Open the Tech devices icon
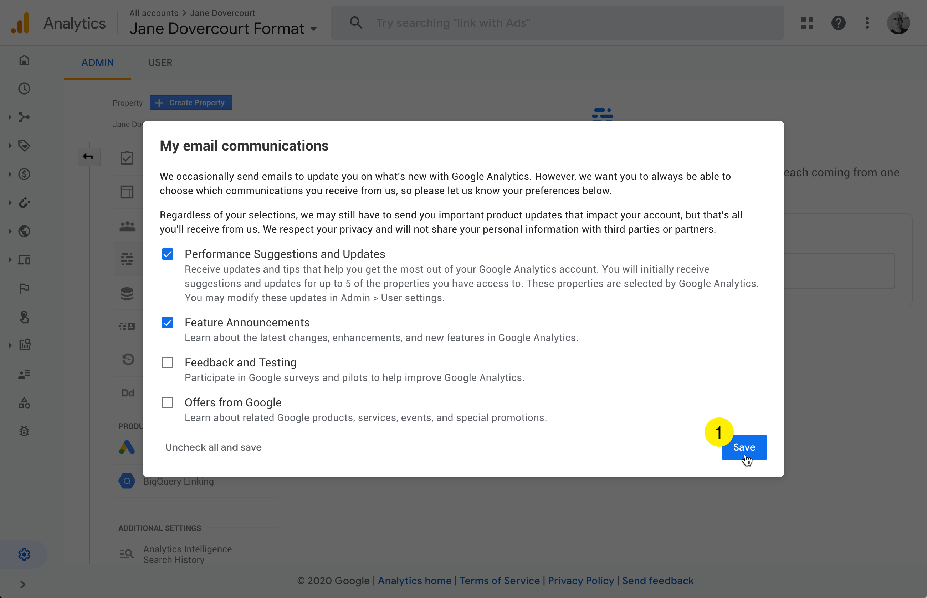Image resolution: width=927 pixels, height=598 pixels. (x=24, y=260)
